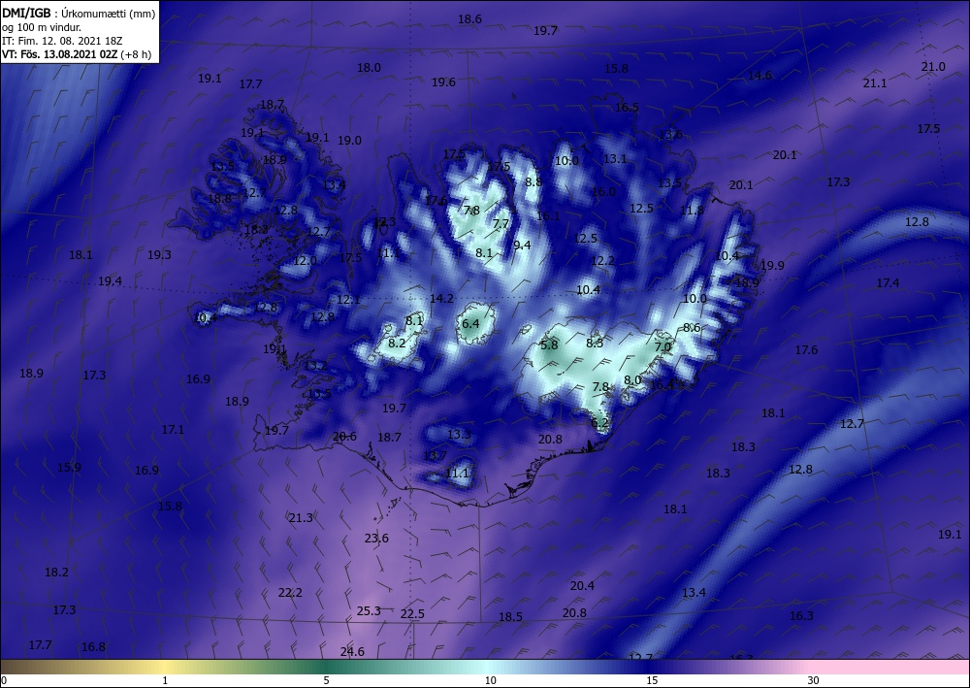Image resolution: width=970 pixels, height=688 pixels.
Task: Select the 13.1 value label
Action: click(x=615, y=159)
